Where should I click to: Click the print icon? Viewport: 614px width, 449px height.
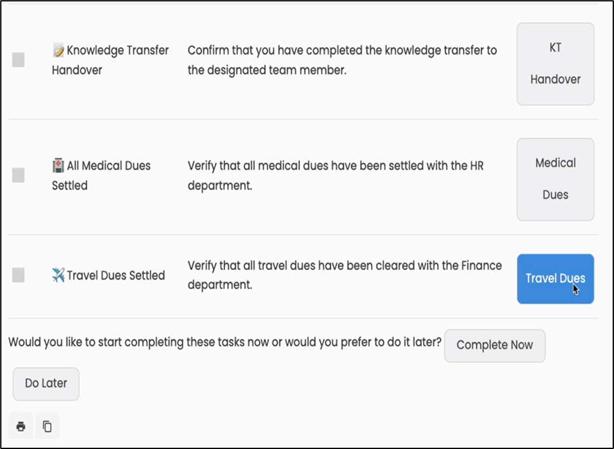tap(21, 426)
